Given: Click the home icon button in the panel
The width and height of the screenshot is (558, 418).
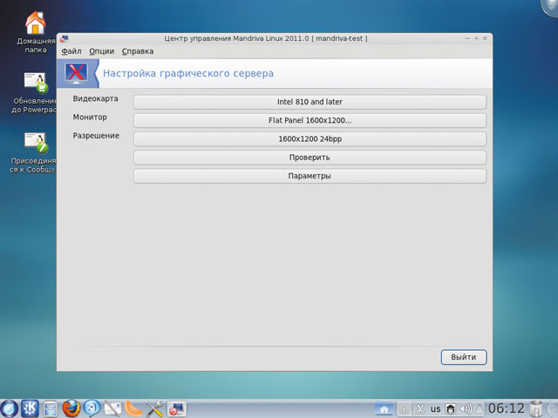Looking at the screenshot, I should pos(384,409).
